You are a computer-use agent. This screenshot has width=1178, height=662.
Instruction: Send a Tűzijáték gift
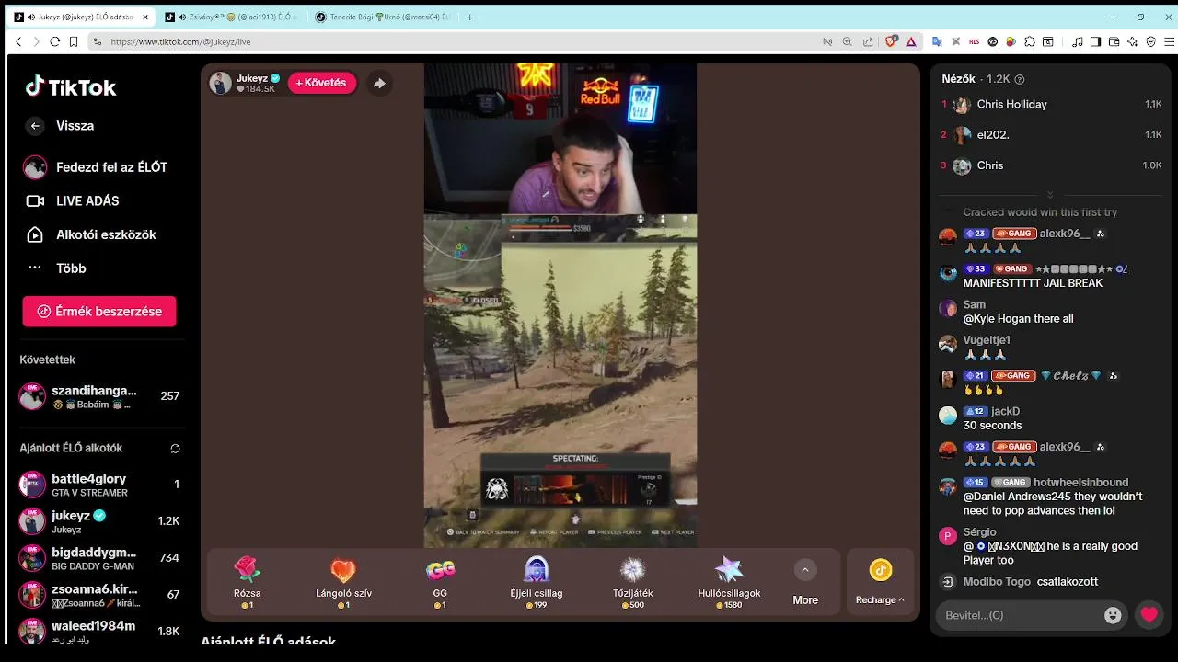click(x=632, y=582)
